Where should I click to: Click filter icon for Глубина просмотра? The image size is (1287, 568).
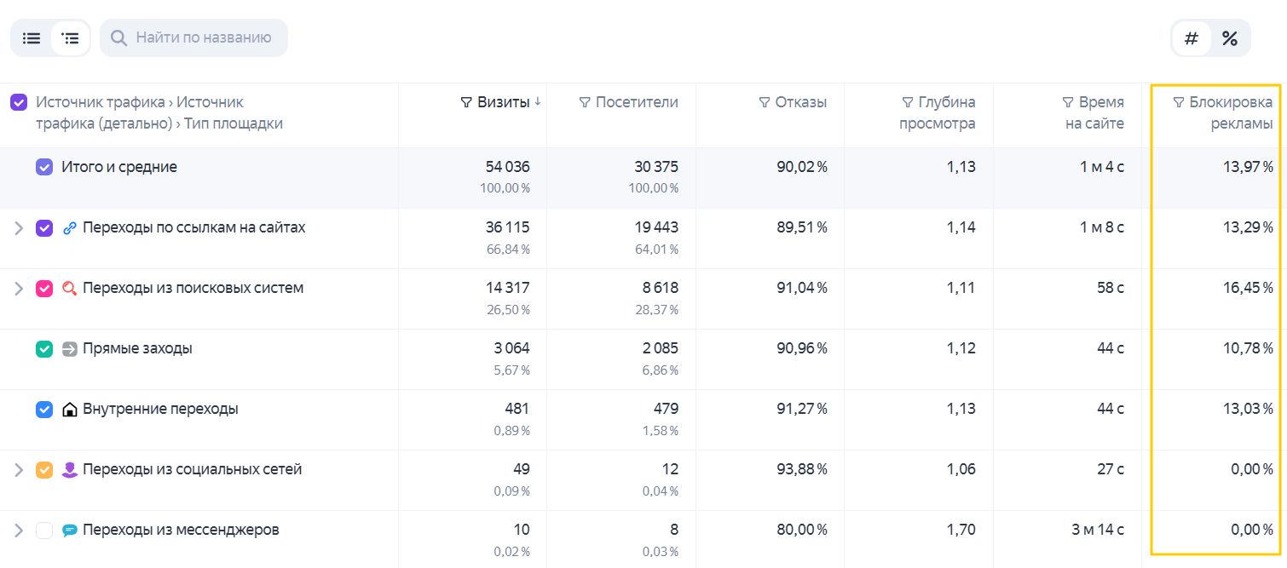(908, 103)
